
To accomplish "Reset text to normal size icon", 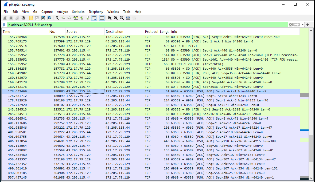I will point(122,18).
